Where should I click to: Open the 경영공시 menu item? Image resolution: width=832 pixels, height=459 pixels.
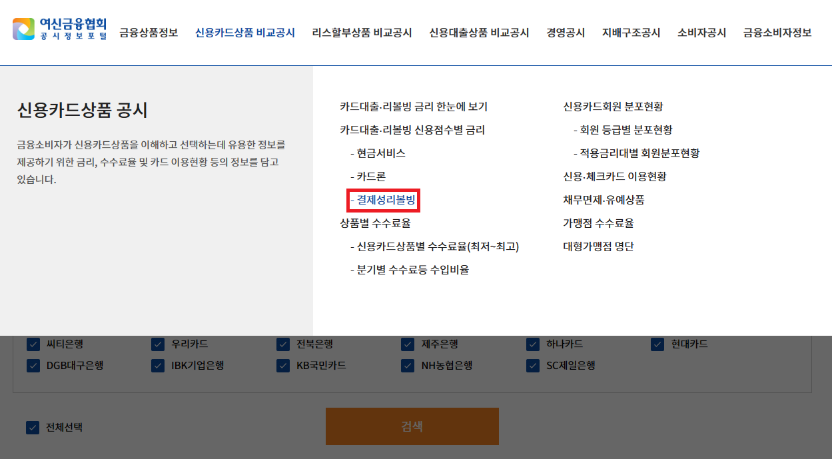(x=566, y=31)
